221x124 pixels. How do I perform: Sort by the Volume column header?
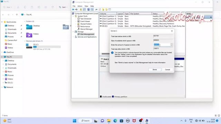[108, 14]
